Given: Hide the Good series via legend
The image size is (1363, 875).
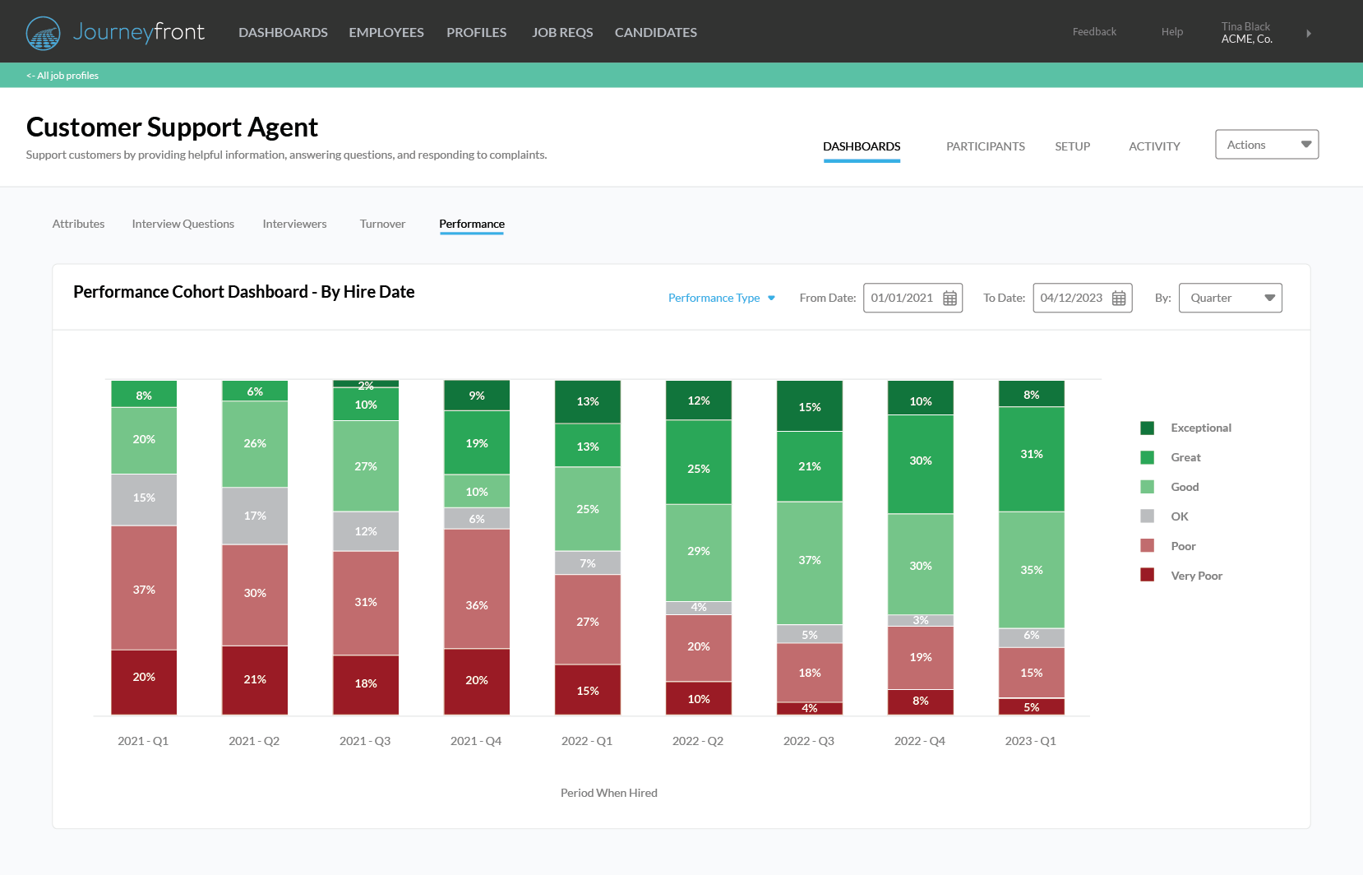Looking at the screenshot, I should 1184,488.
